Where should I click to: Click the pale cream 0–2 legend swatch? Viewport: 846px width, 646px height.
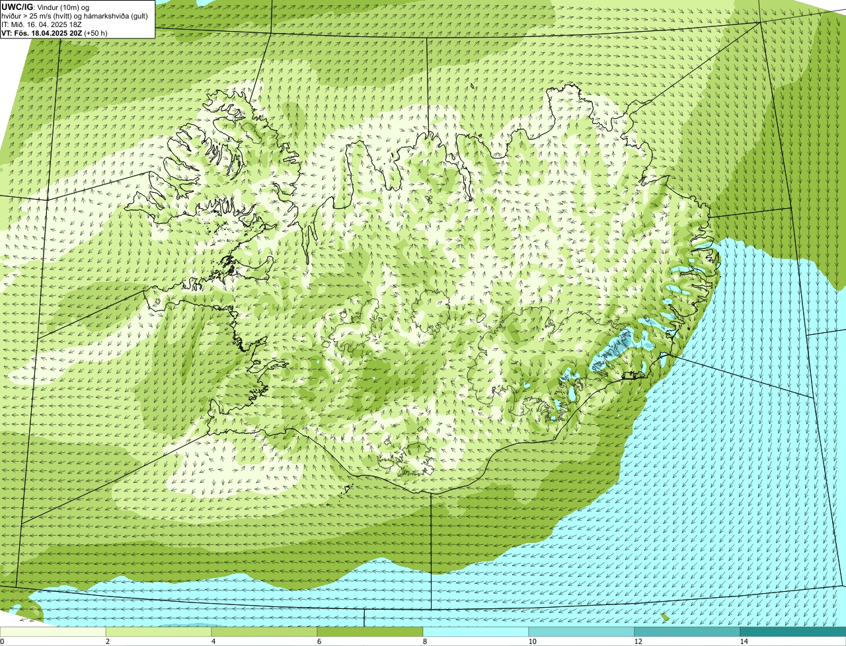click(x=53, y=631)
